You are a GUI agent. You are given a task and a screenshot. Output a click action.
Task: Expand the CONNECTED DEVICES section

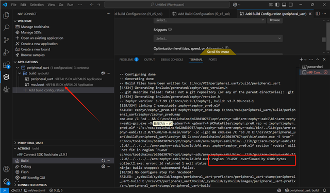click(x=15, y=185)
